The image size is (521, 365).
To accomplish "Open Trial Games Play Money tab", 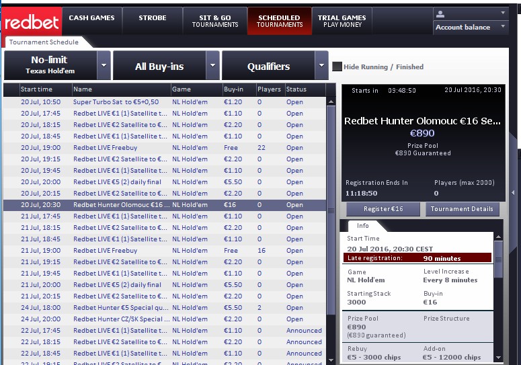I will [342, 21].
